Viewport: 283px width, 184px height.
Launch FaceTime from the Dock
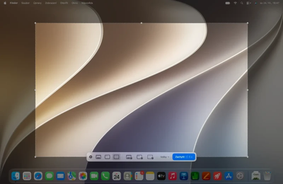94,176
